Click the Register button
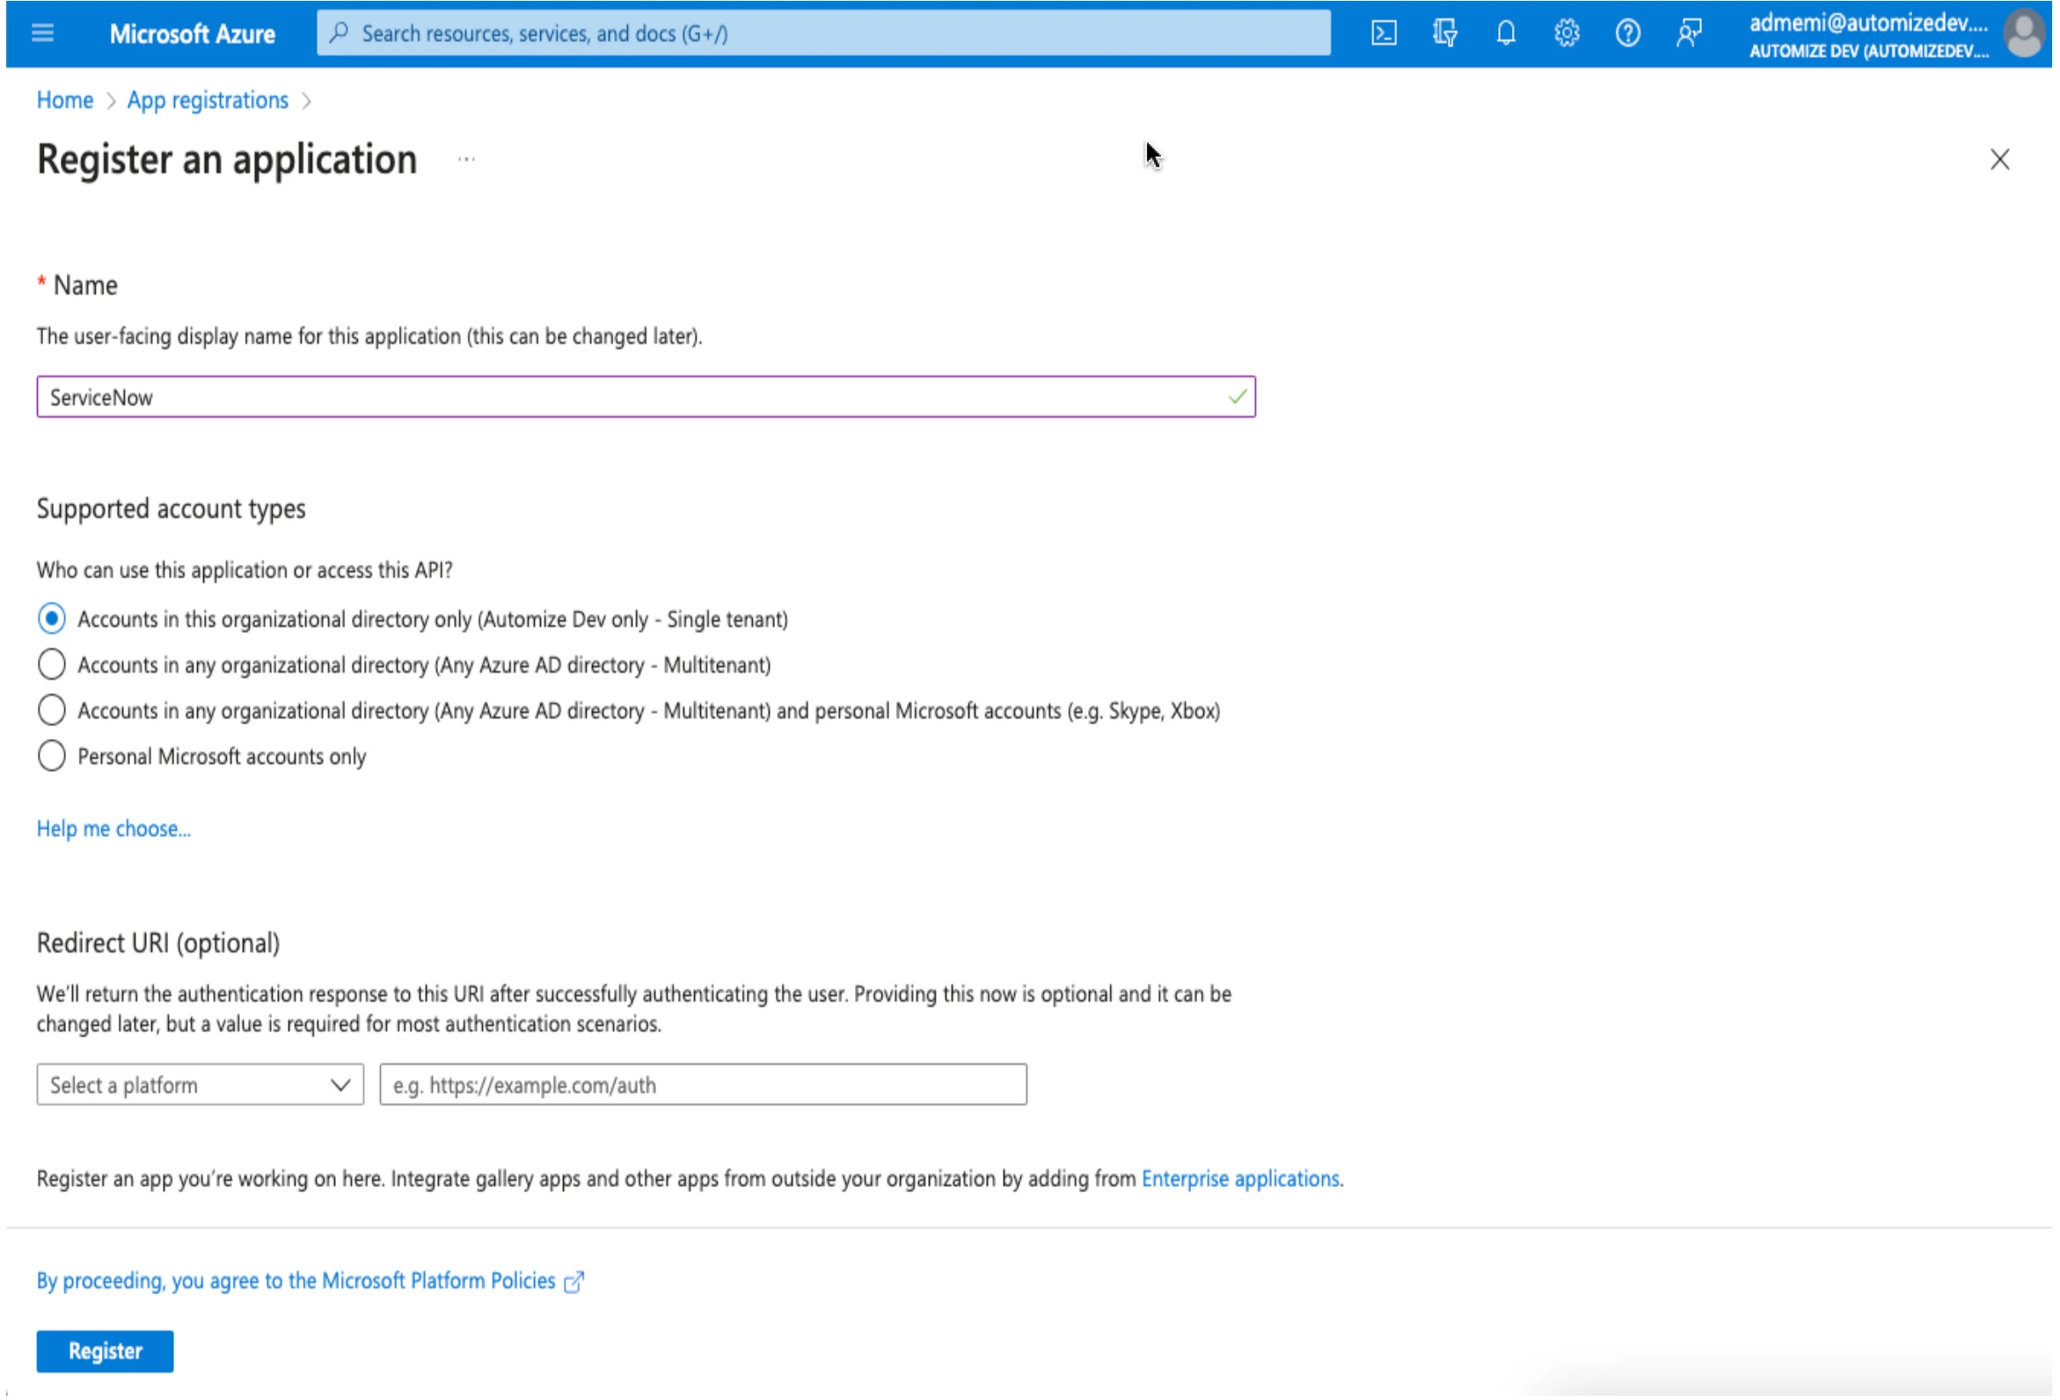 tap(105, 1352)
